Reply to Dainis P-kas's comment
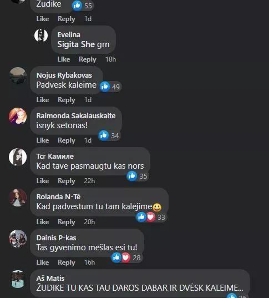 click(67, 262)
